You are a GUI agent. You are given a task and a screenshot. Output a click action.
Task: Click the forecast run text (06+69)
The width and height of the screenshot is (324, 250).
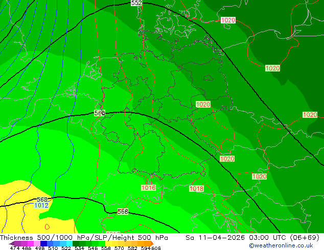click(305, 238)
